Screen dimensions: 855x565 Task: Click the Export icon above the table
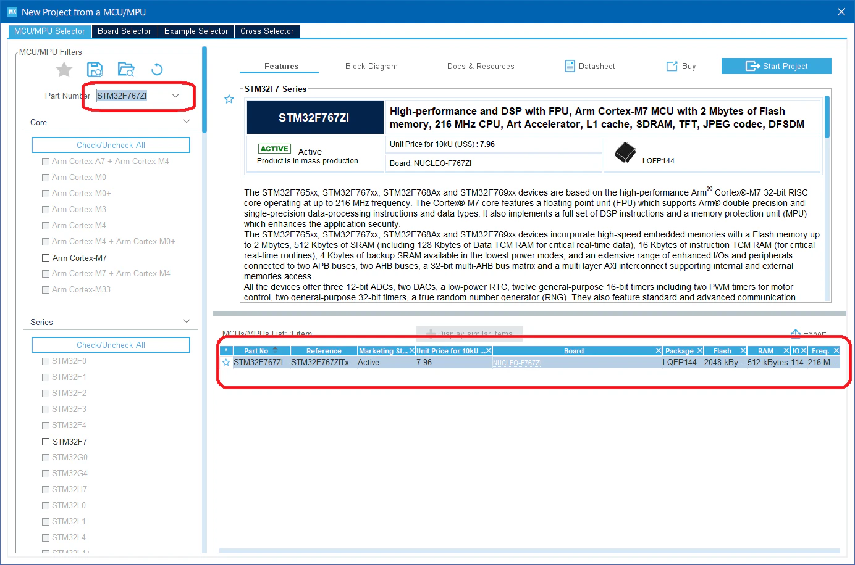796,334
